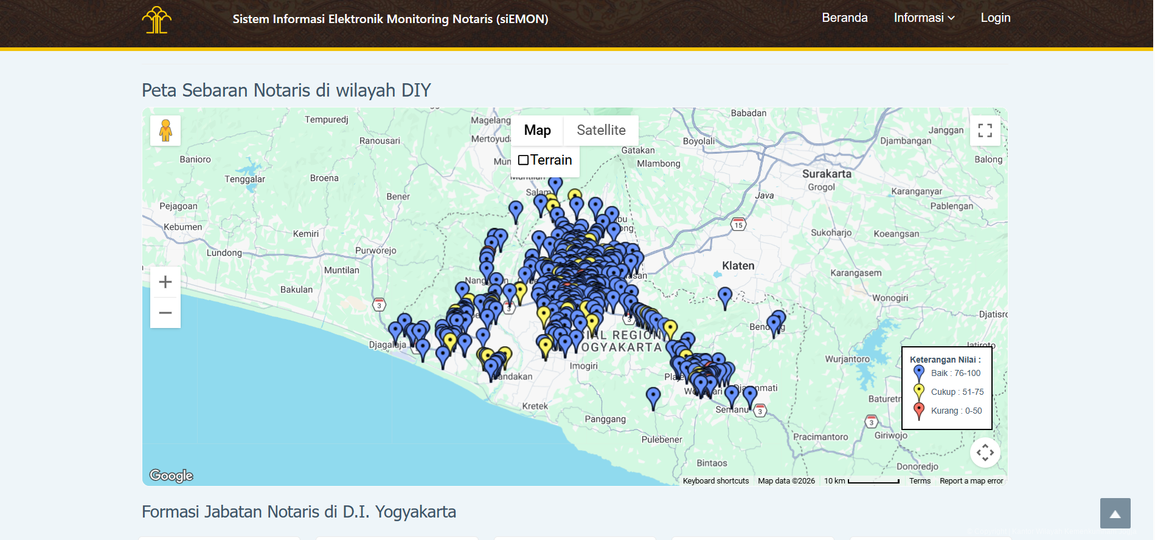Select the Map view type
The image size is (1155, 540).
(537, 130)
